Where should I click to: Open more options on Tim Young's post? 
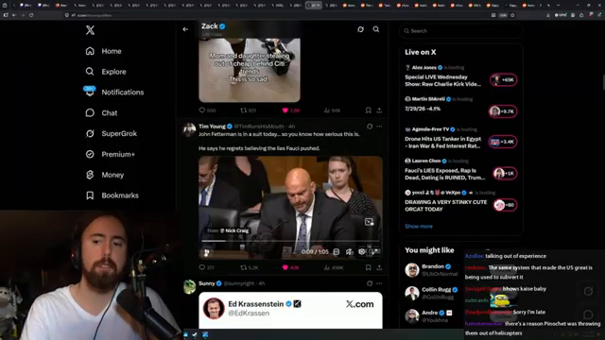coord(380,127)
